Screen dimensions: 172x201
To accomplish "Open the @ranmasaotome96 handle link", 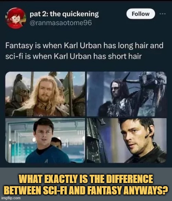I will (x=61, y=23).
